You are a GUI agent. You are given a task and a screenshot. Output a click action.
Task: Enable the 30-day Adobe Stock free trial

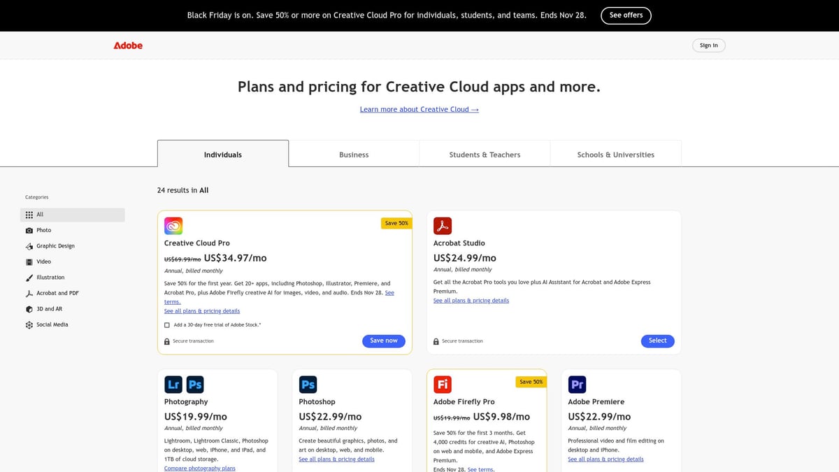166,324
